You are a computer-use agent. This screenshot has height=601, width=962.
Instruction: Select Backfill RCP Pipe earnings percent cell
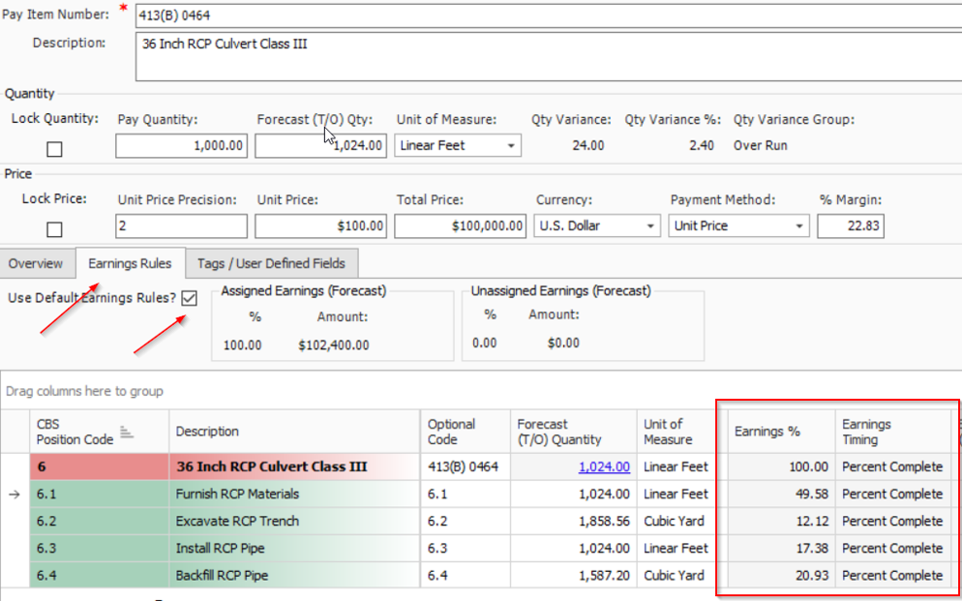click(x=780, y=576)
